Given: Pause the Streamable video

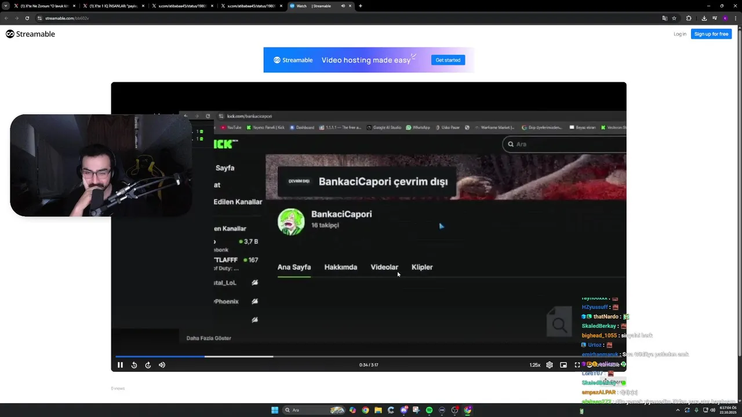Looking at the screenshot, I should (120, 365).
